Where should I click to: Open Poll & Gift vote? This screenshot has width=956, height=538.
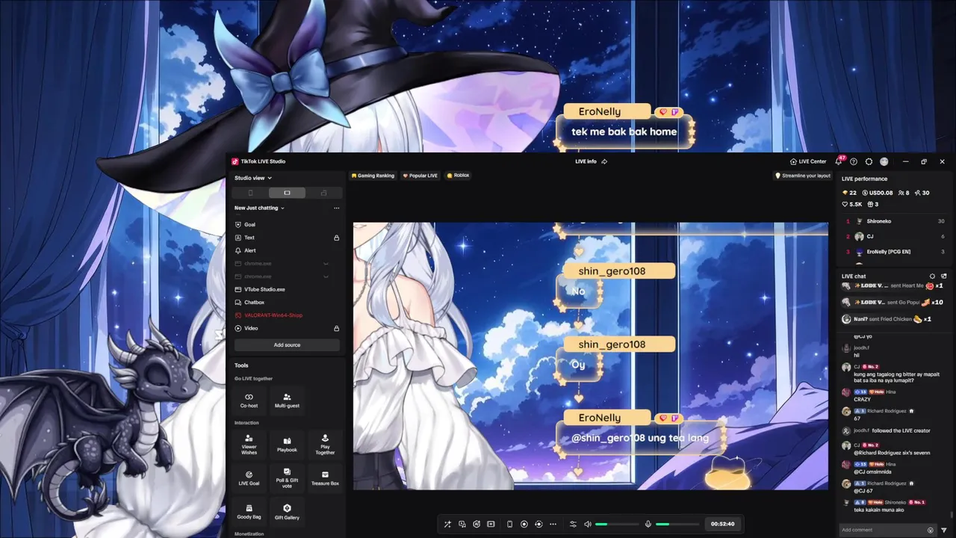pos(287,478)
